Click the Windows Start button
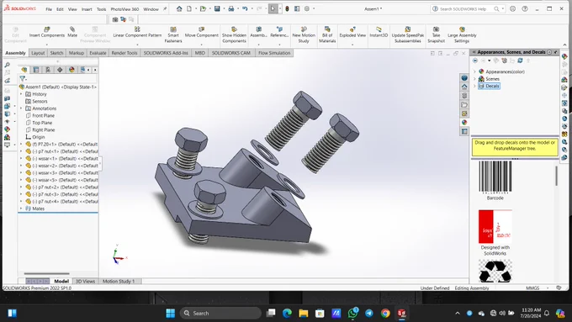The height and width of the screenshot is (322, 572). click(x=171, y=313)
